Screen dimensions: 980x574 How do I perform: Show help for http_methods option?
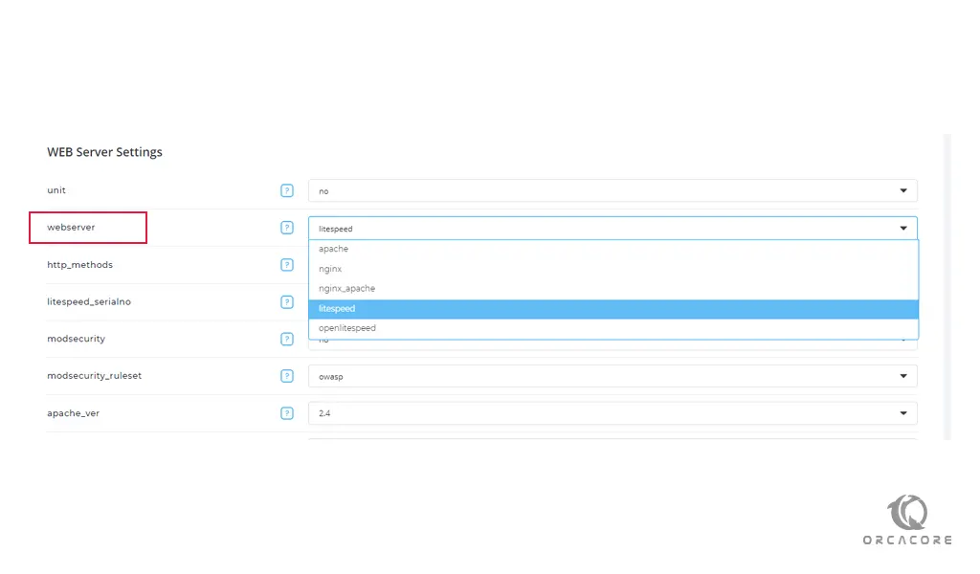click(x=287, y=265)
